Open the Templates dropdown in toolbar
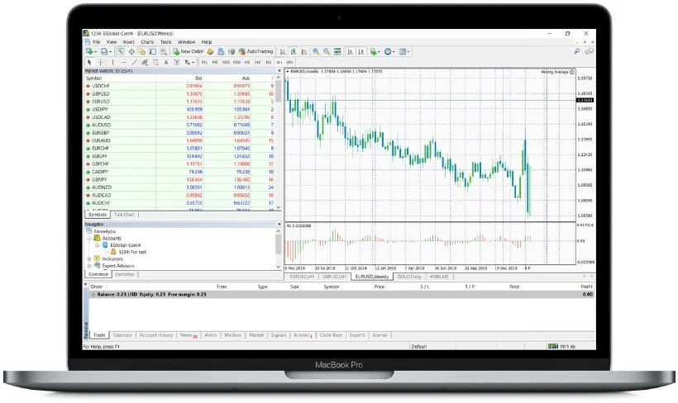 pyautogui.click(x=404, y=51)
